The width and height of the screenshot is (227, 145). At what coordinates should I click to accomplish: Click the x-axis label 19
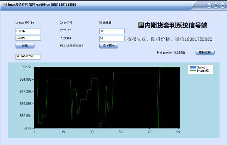[x=63, y=132]
